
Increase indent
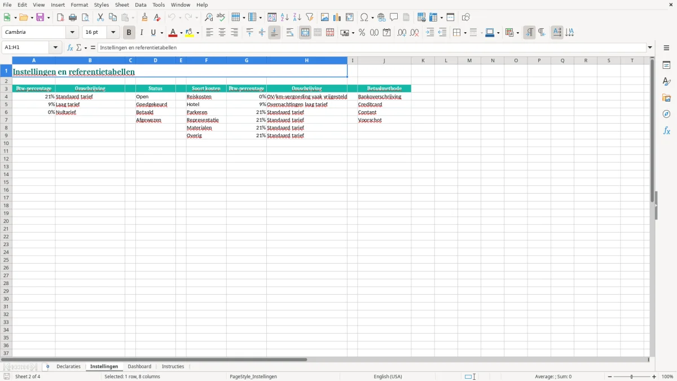pos(430,33)
